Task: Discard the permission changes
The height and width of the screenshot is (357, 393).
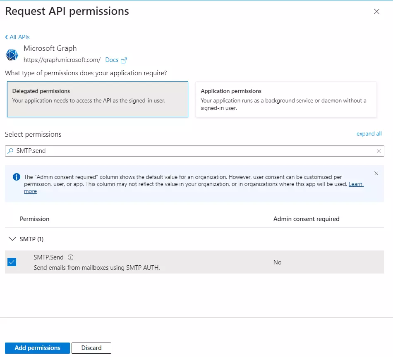Action: tap(91, 348)
